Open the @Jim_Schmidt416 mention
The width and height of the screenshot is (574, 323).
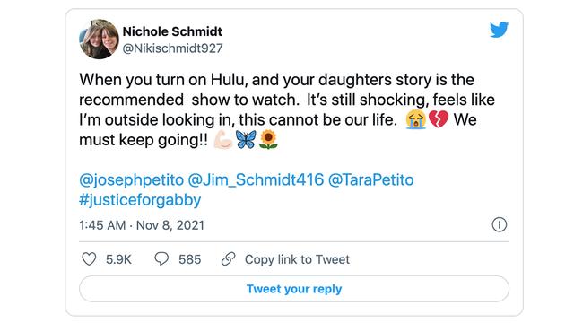256,179
